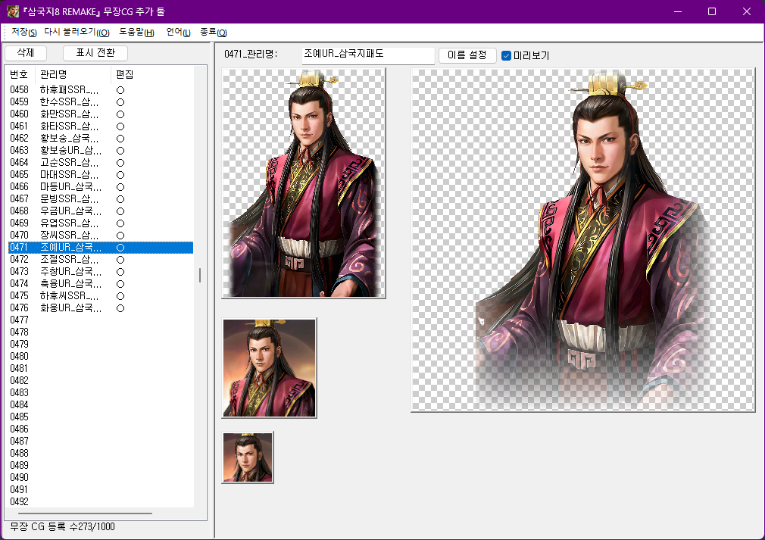
Task: Select row 0461 화타SSR
Action: (101, 126)
